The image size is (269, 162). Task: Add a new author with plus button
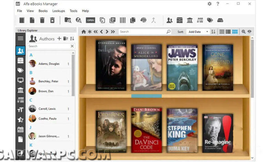59,39
